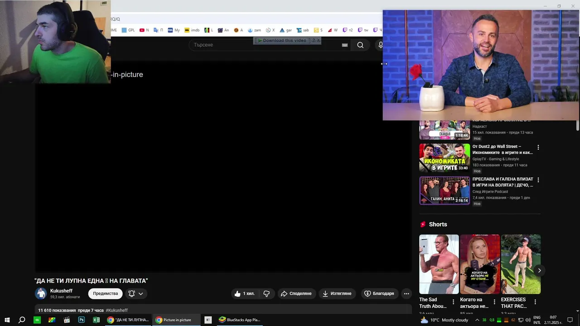
Task: Switch to BlueStacks App Player on taskbar
Action: [240, 320]
